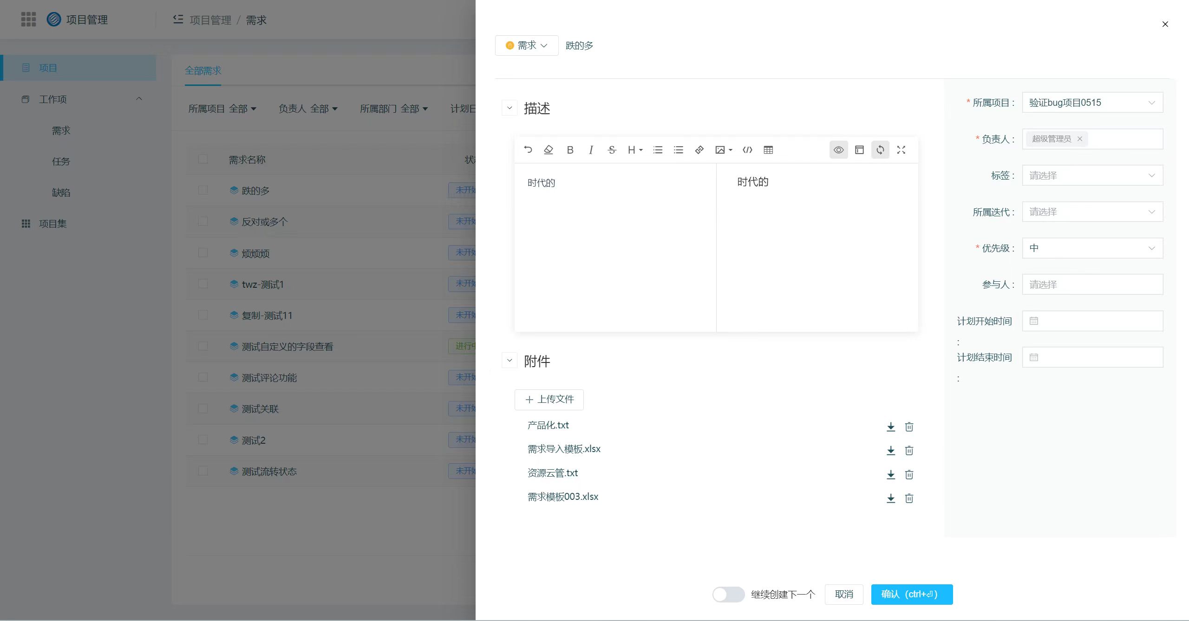
Task: Open 缺陷 sidebar menu item
Action: coord(61,193)
